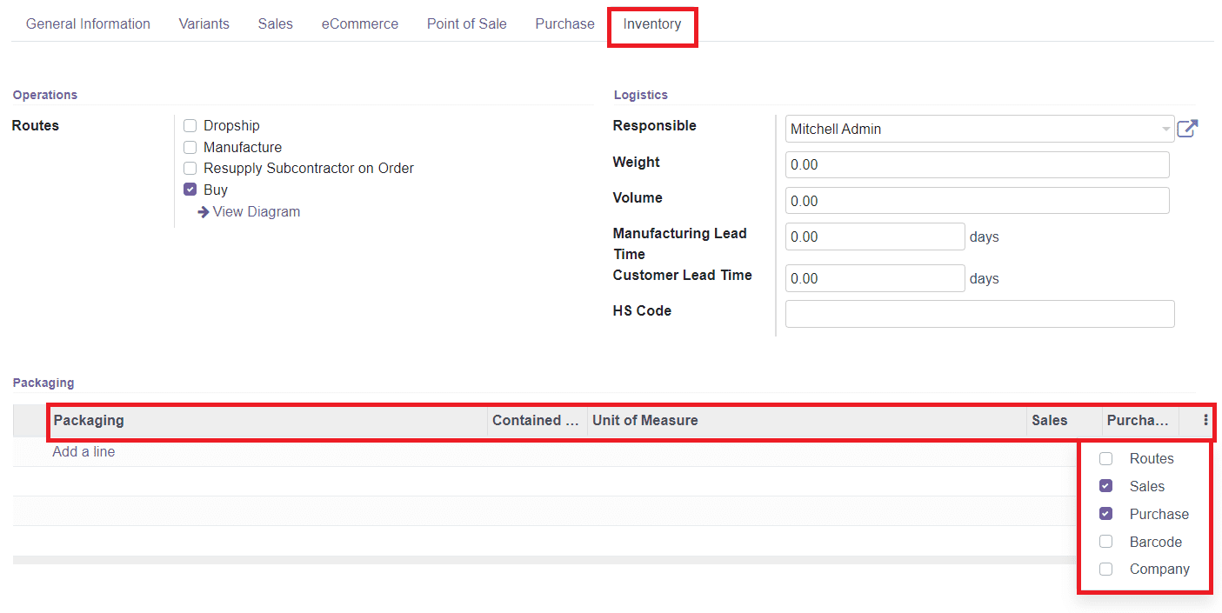The image size is (1222, 613).
Task: Open the Responsible dropdown
Action: 1165,127
